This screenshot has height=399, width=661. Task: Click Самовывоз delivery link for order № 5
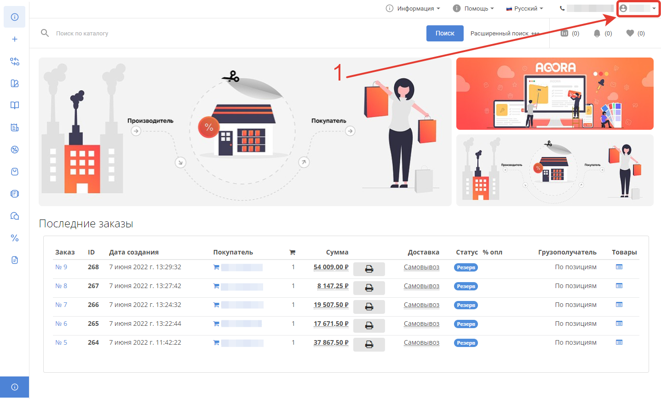421,342
